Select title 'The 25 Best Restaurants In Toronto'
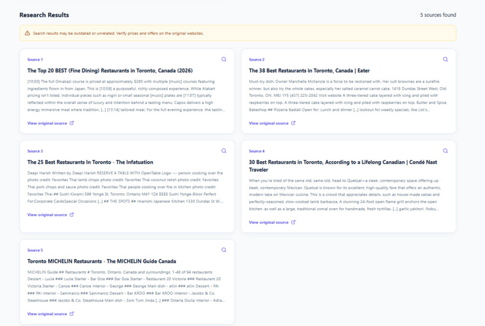Viewport: 485px width, 326px height. pos(90,162)
